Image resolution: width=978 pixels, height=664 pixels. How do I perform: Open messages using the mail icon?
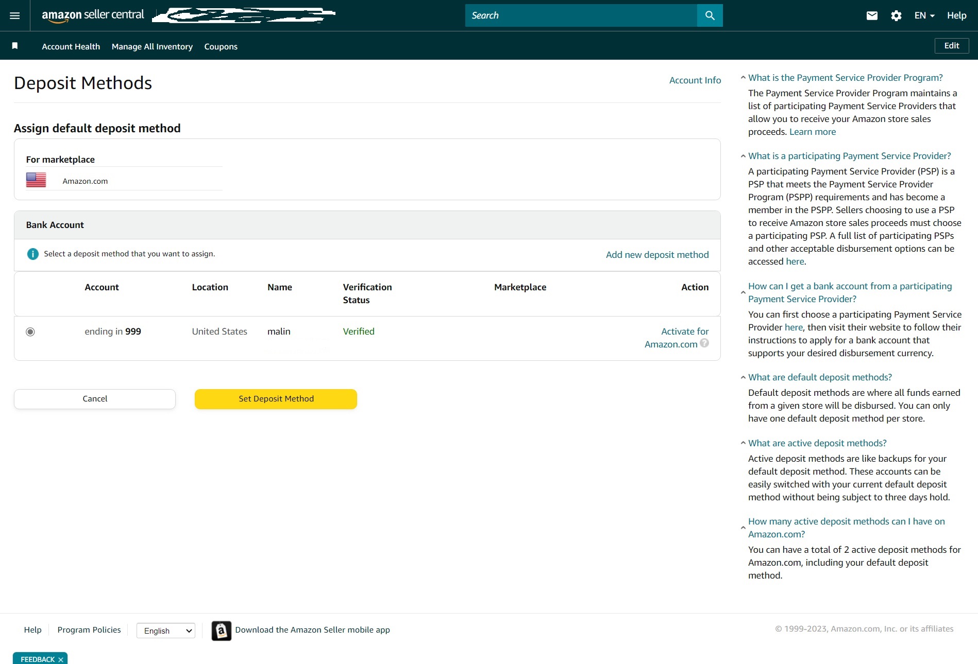click(872, 15)
